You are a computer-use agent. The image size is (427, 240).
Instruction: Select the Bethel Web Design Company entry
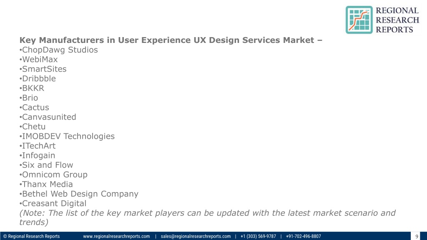coord(79,194)
